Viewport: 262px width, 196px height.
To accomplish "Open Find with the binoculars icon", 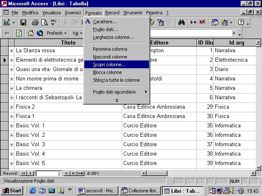I will coord(181,22).
